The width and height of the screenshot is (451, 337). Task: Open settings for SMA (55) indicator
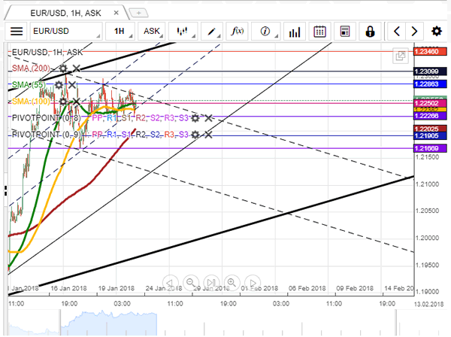coord(63,85)
